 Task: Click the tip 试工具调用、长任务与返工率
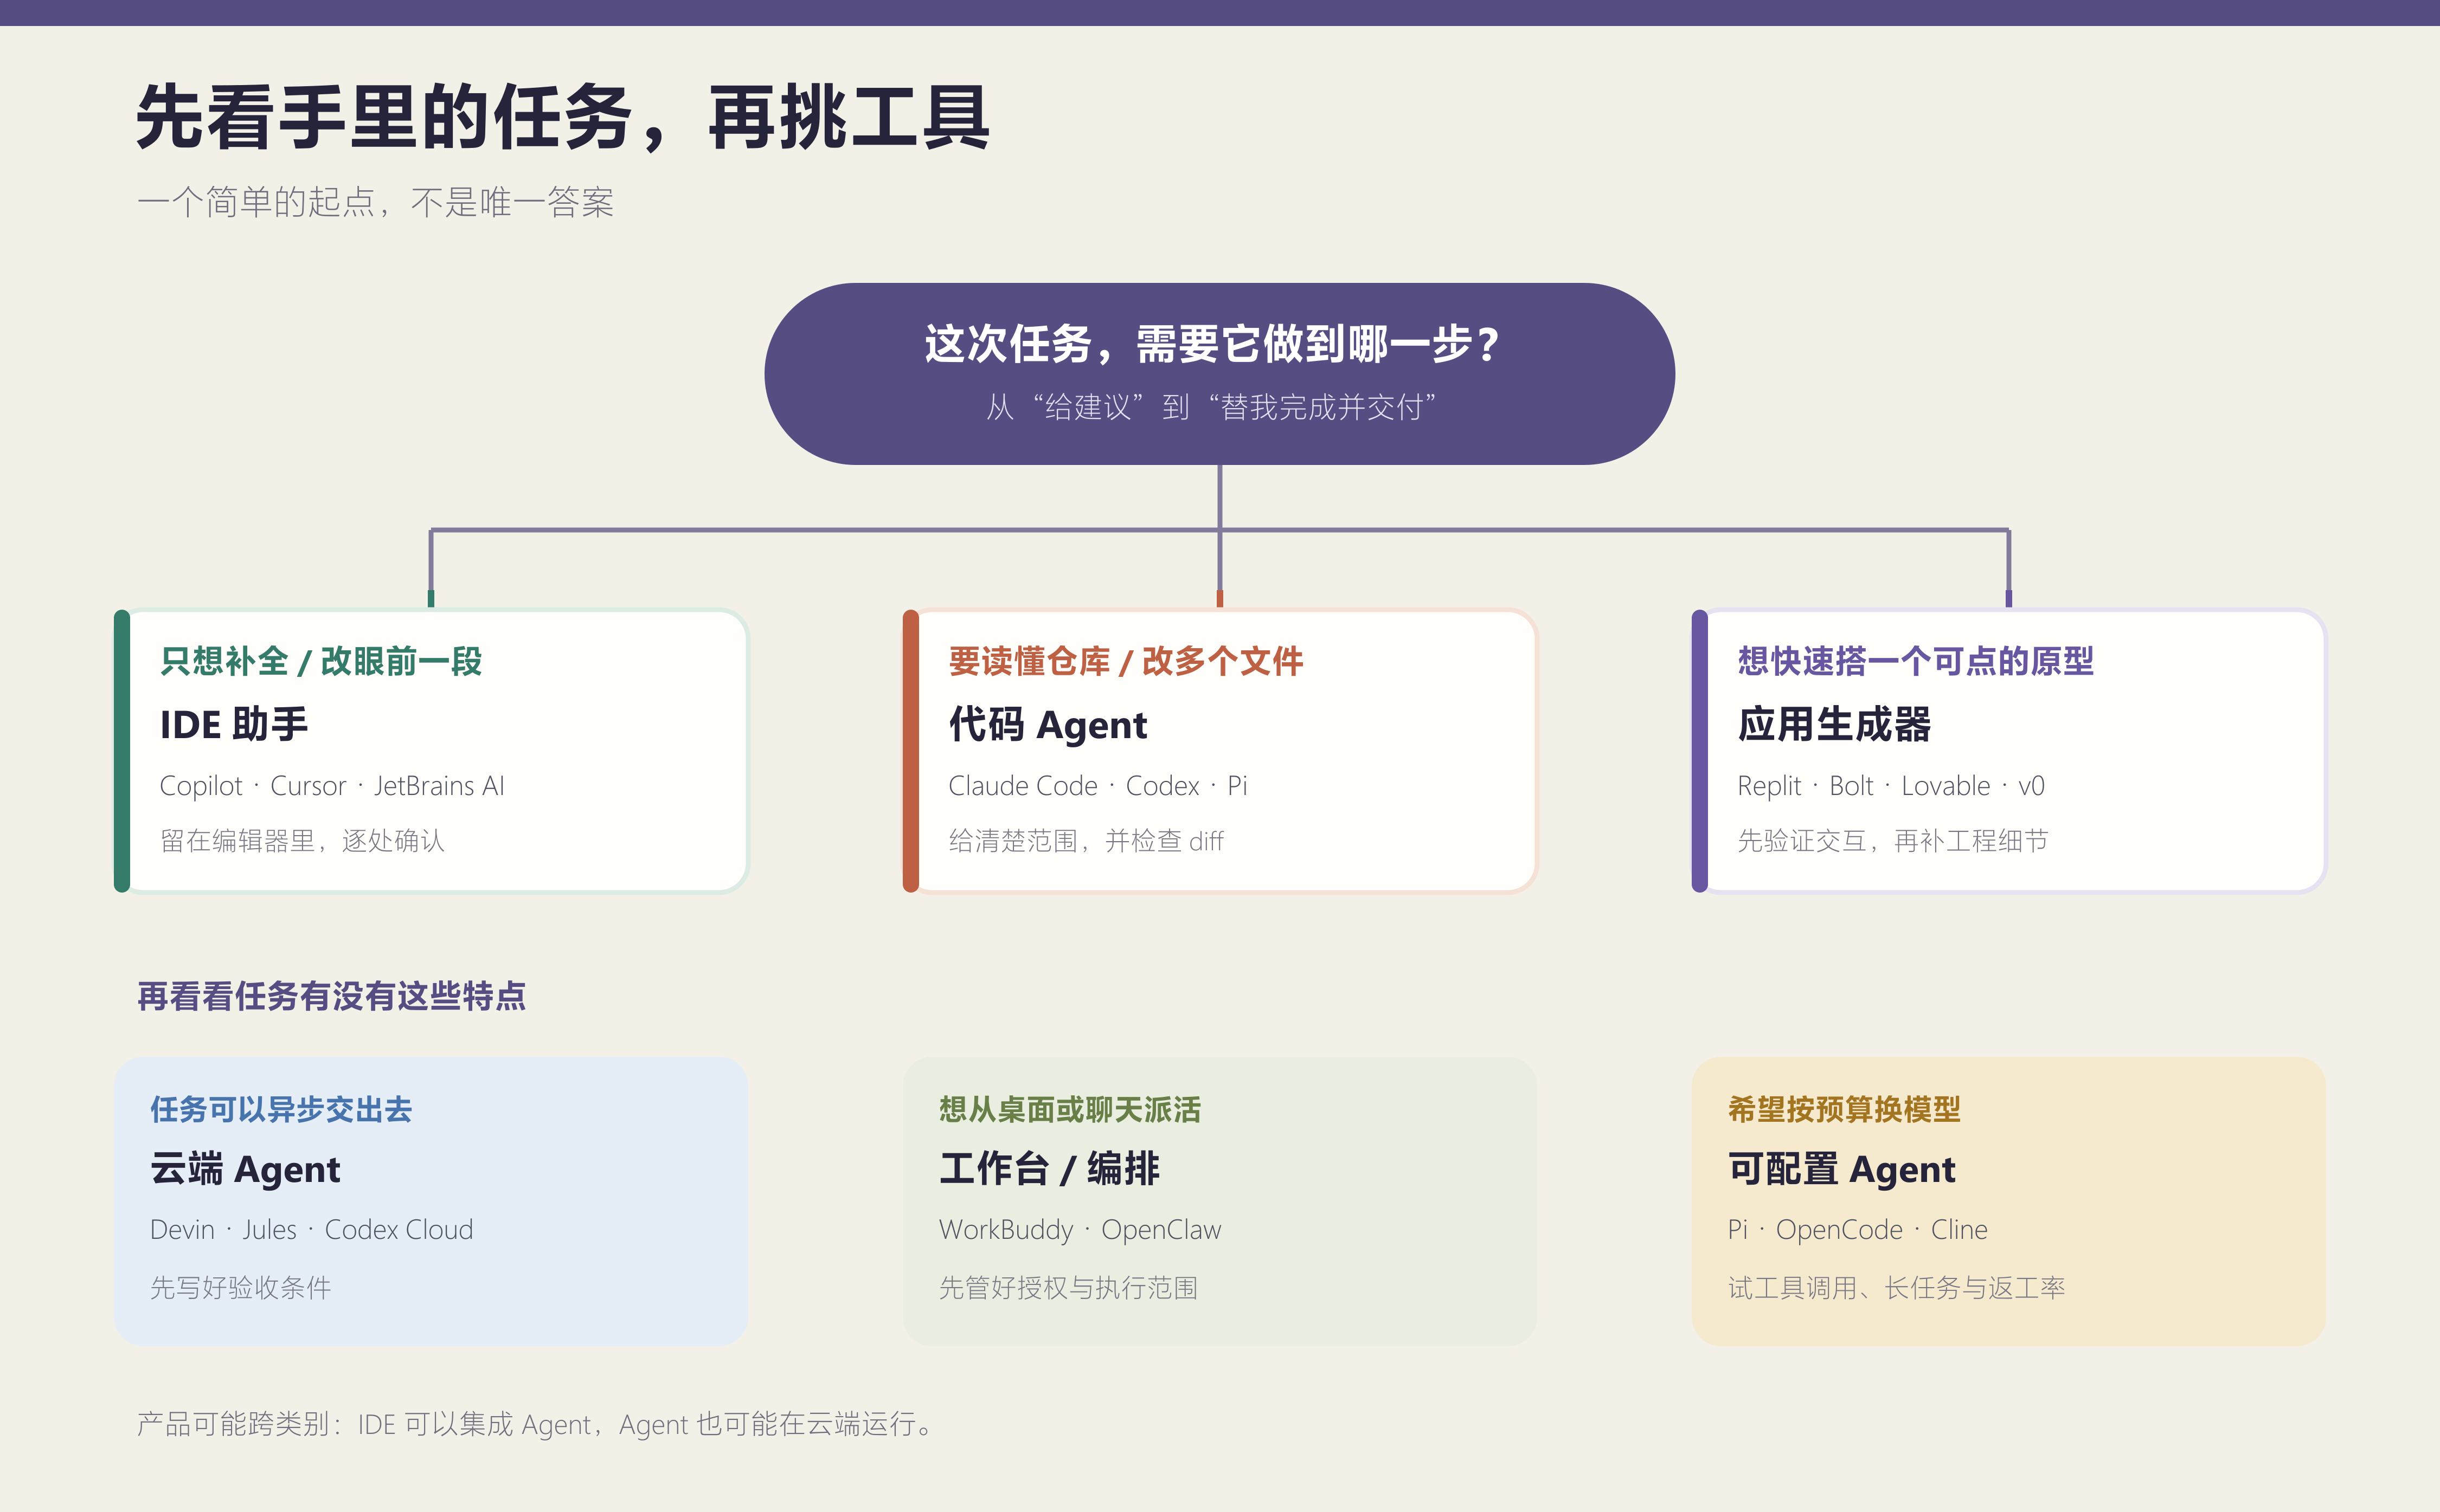pyautogui.click(x=1896, y=1288)
